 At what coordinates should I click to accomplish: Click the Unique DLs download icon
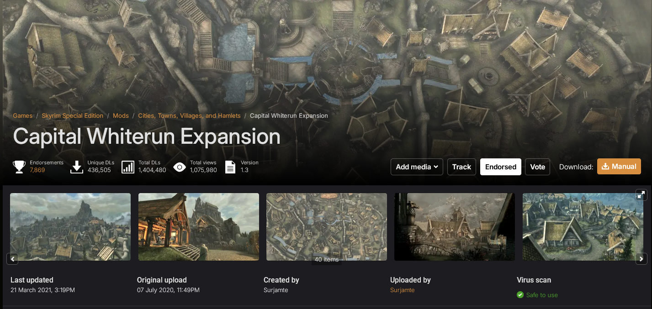77,167
